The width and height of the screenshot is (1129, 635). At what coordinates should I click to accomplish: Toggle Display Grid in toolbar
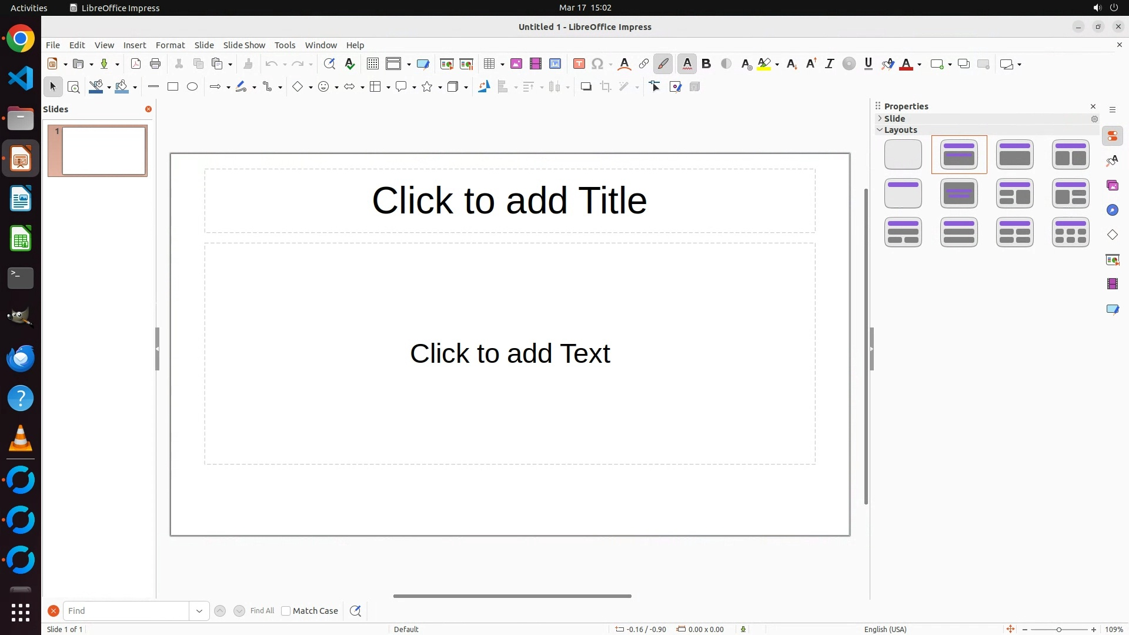(373, 64)
